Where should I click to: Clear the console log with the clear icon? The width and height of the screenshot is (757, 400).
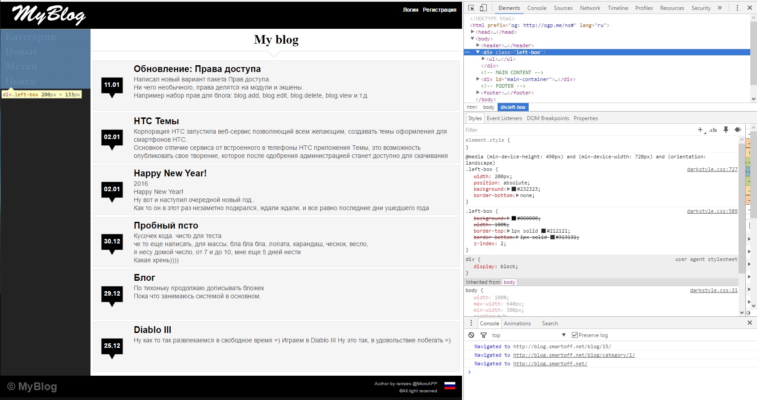click(471, 335)
